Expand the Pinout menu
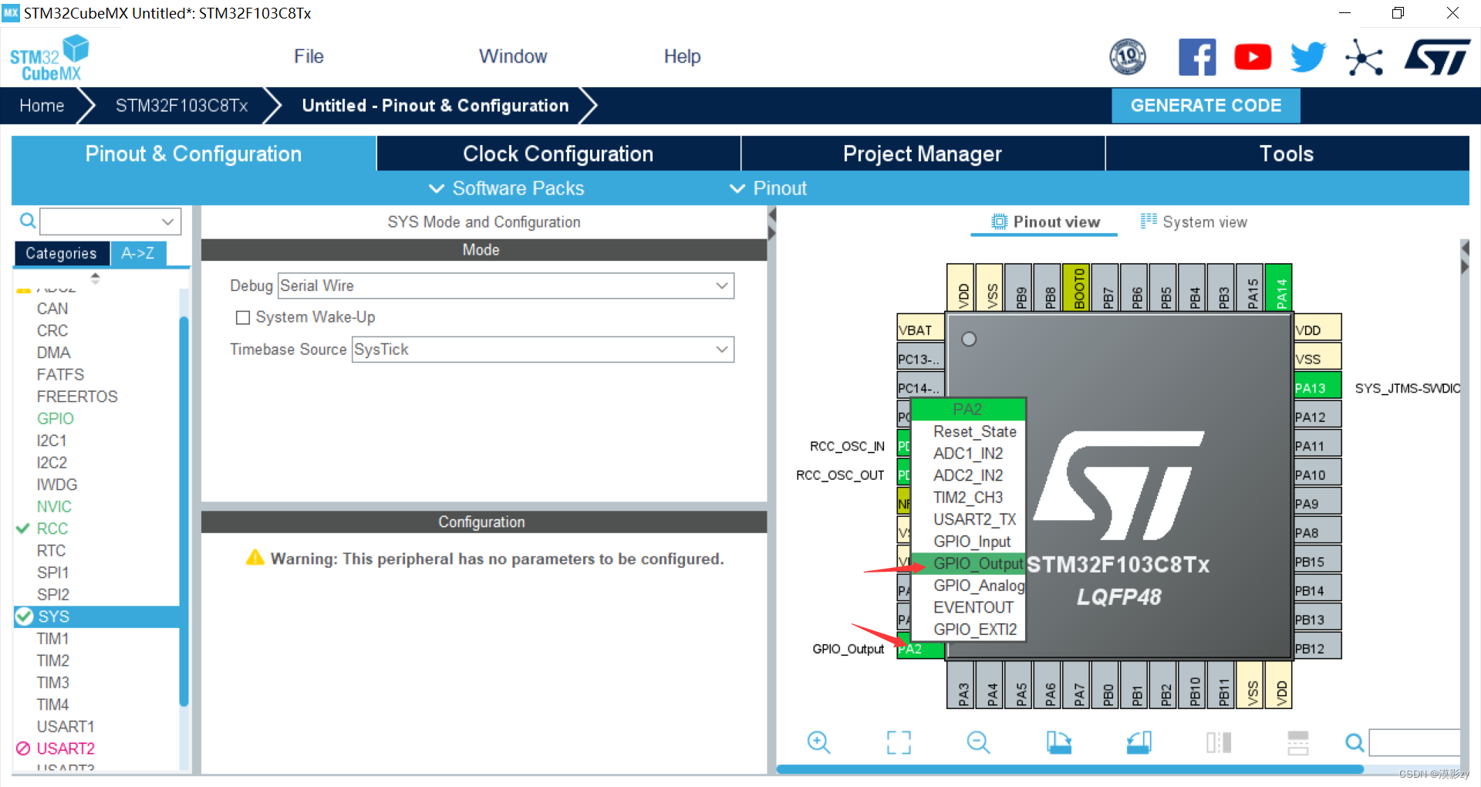 pos(768,188)
